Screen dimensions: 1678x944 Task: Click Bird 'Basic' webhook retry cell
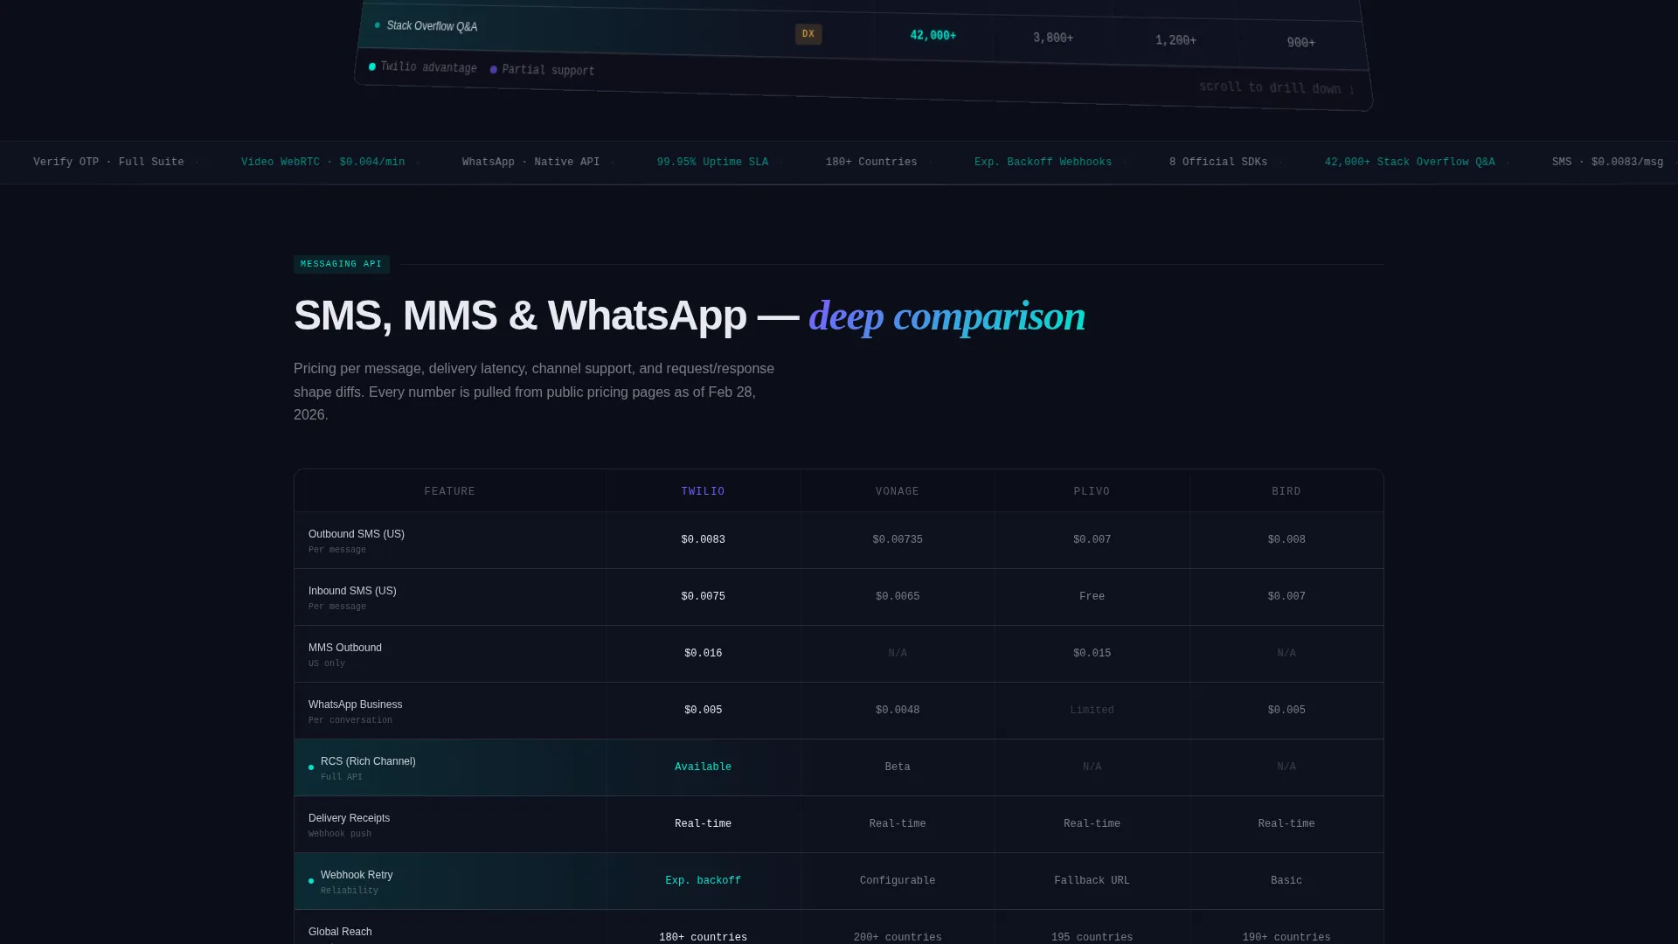pyautogui.click(x=1286, y=880)
